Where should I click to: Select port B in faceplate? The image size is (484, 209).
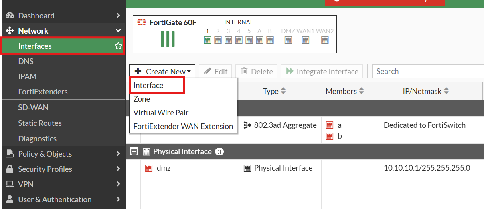tap(270, 40)
